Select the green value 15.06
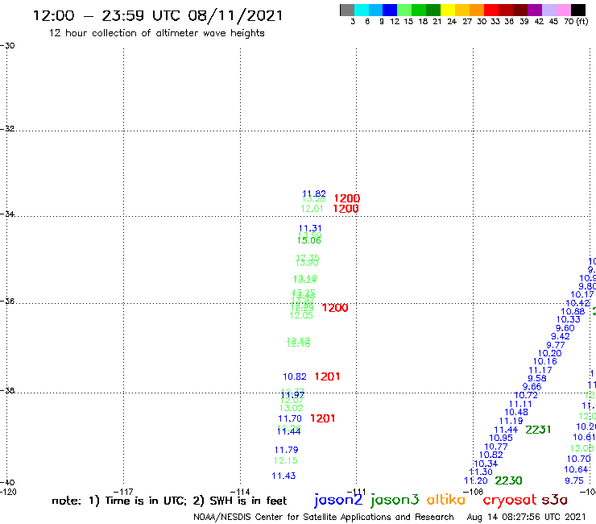This screenshot has width=596, height=524. [x=308, y=240]
